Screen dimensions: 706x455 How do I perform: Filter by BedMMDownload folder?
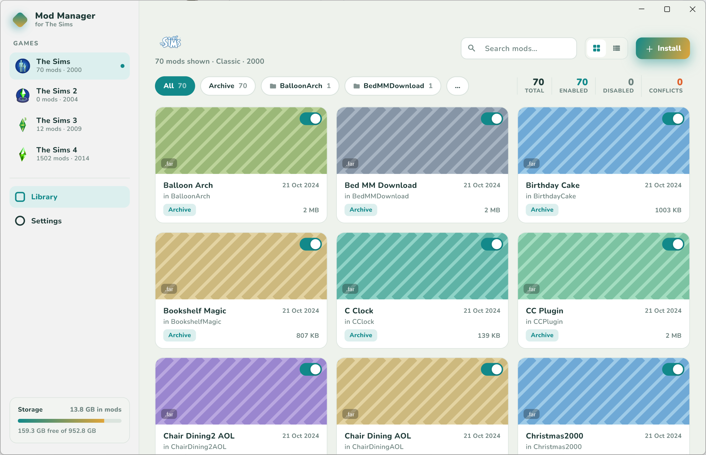pos(393,86)
